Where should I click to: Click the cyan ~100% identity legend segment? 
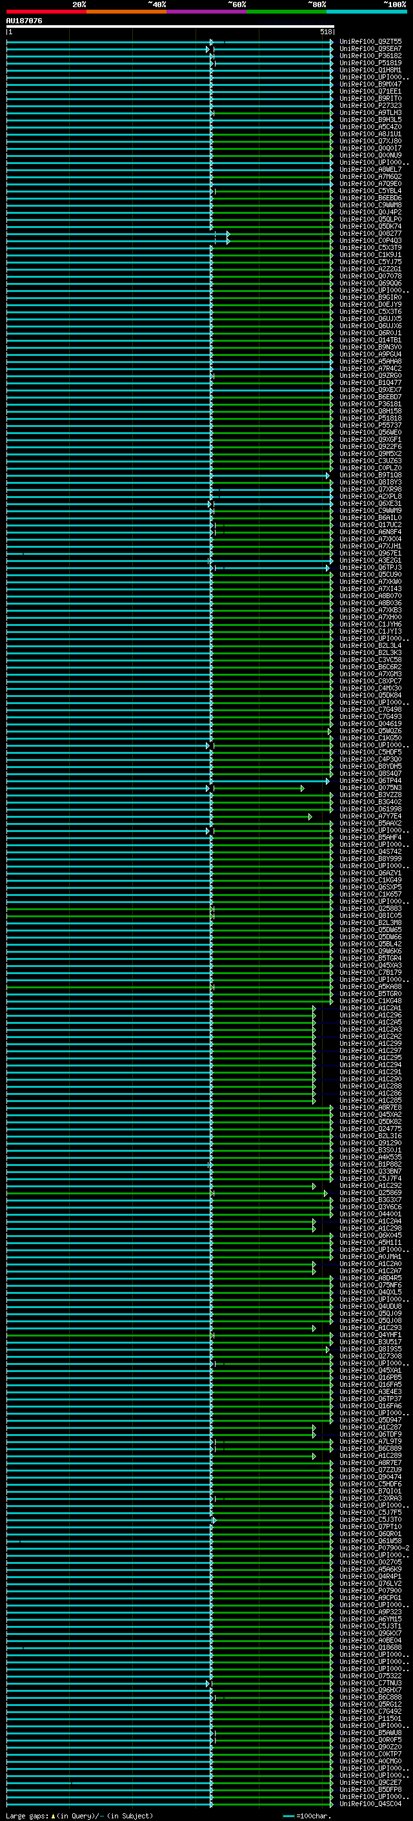[x=367, y=12]
